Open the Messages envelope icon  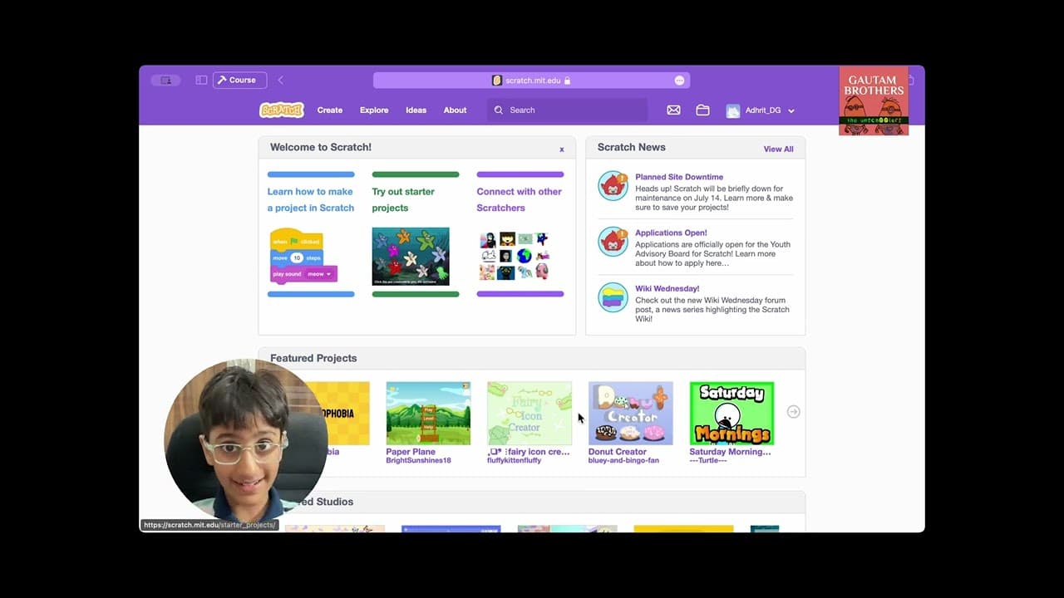point(674,110)
